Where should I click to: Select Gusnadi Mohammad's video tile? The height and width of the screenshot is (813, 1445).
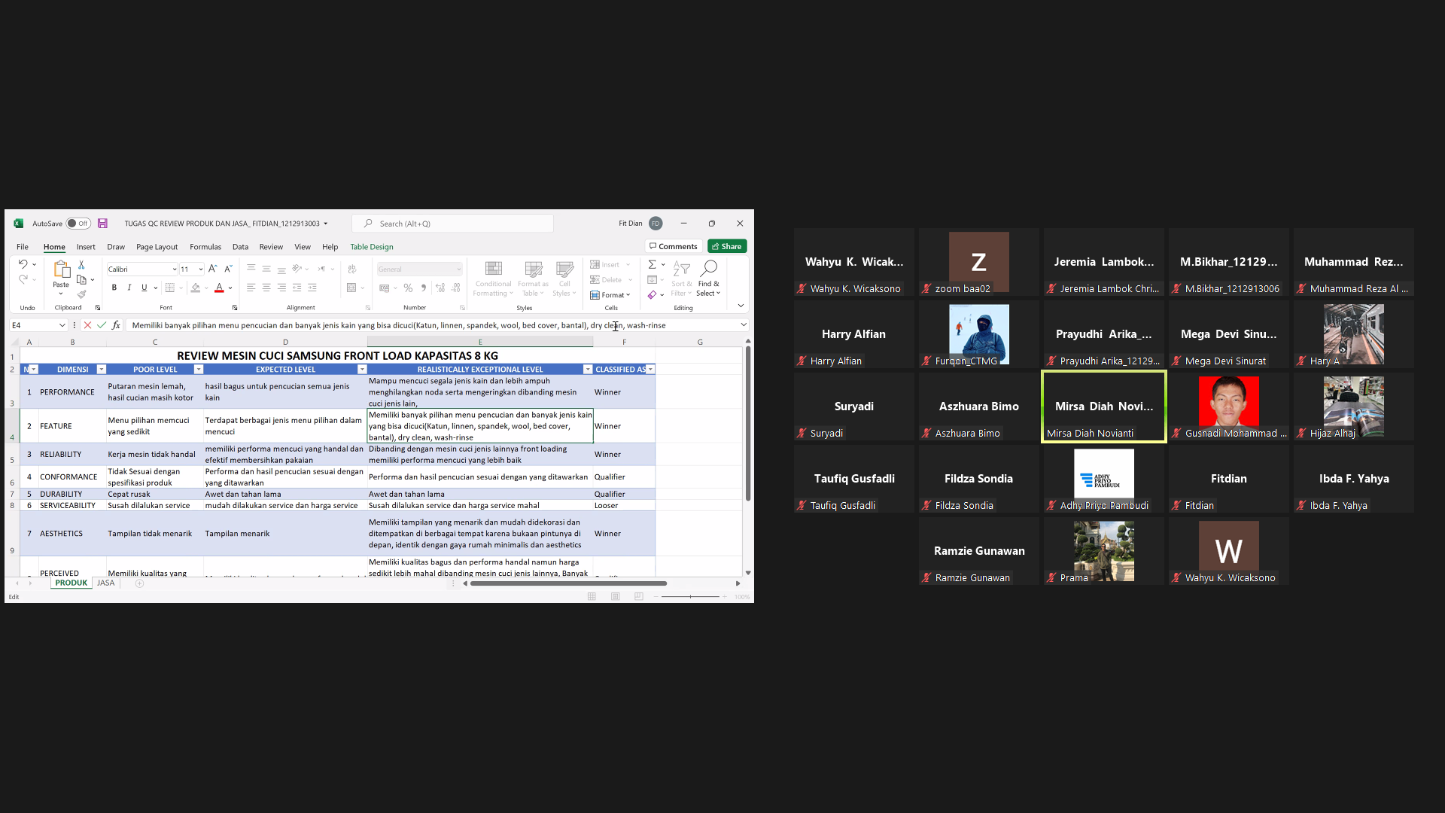pyautogui.click(x=1229, y=406)
